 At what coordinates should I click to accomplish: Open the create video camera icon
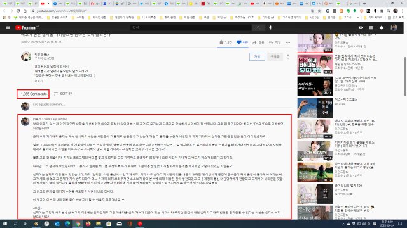[x=361, y=28]
